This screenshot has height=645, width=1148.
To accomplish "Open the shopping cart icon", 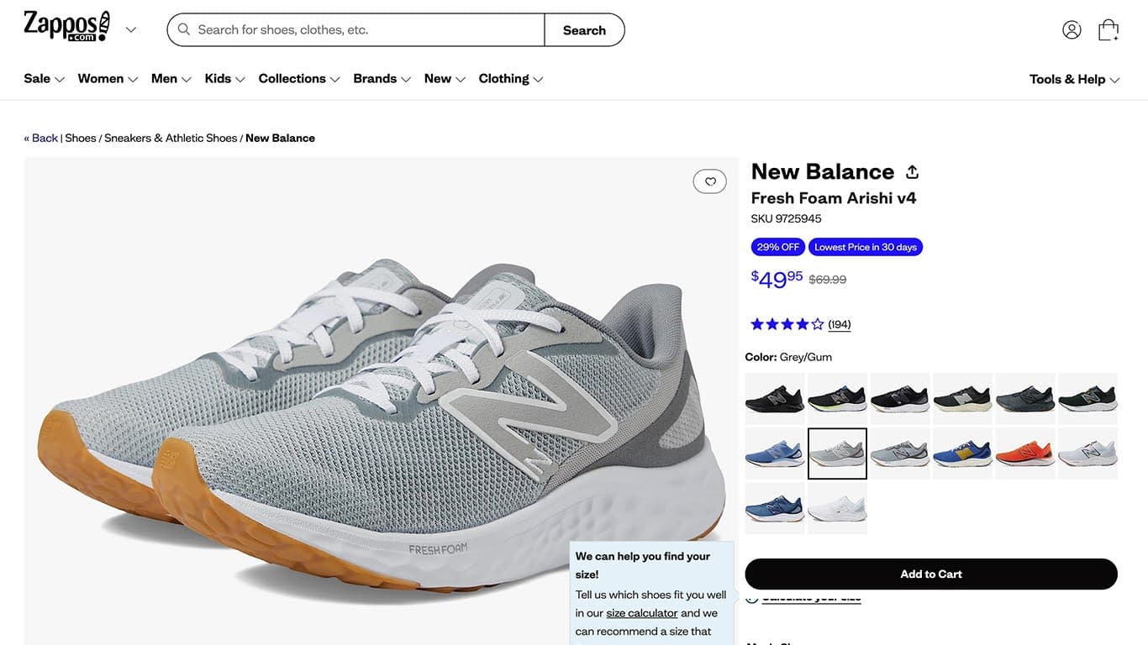I will (1108, 28).
